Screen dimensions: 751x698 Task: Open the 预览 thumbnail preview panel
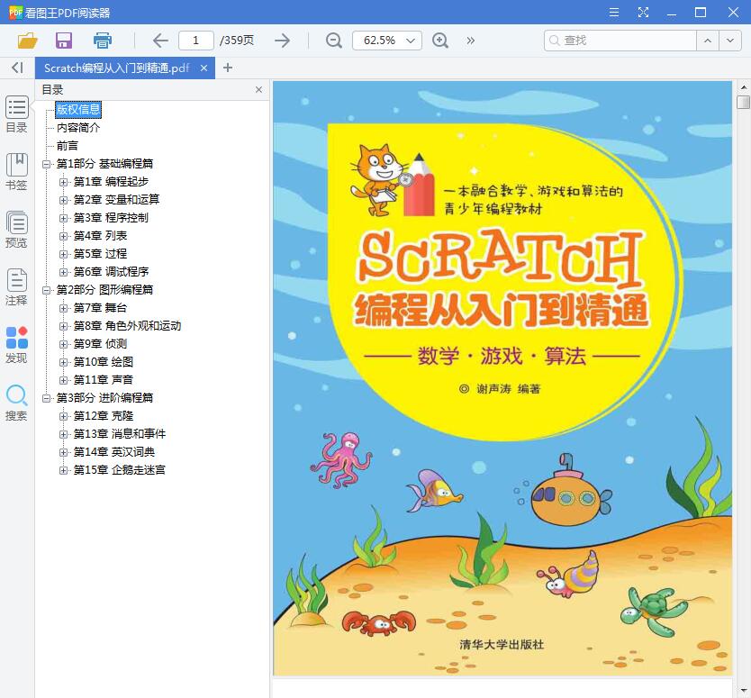tap(17, 230)
